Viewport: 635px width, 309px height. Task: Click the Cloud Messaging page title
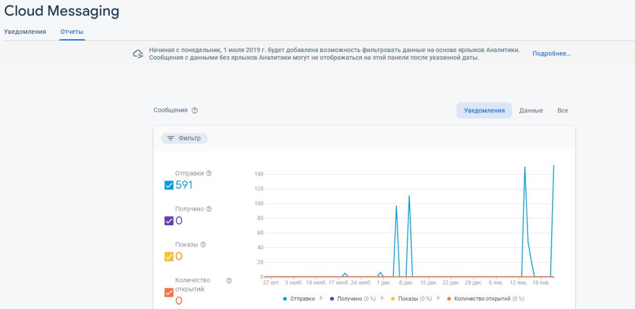[x=62, y=11]
